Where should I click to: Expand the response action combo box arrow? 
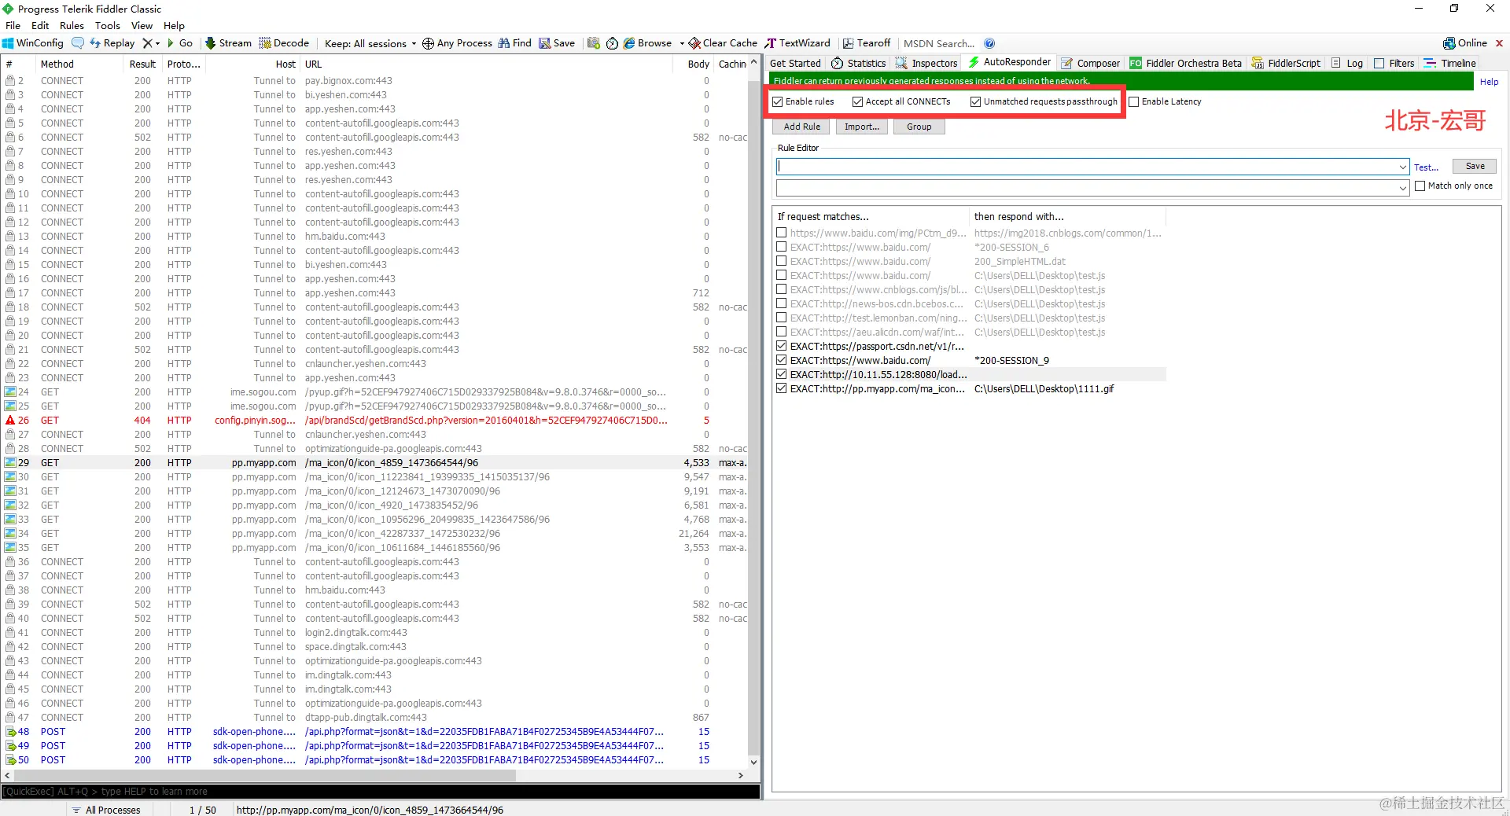pyautogui.click(x=1403, y=187)
